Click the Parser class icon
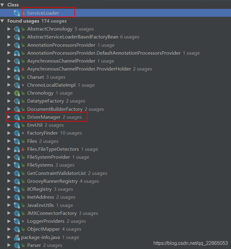This screenshot has height=249, width=231. coord(17,245)
